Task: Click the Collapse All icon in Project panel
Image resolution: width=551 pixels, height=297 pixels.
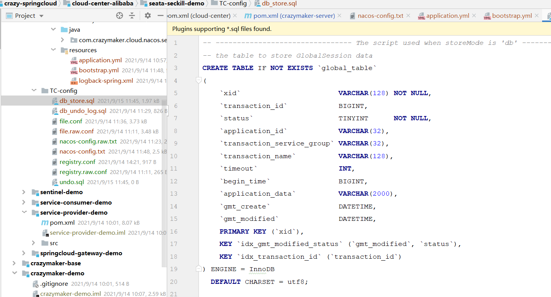Action: tap(132, 15)
